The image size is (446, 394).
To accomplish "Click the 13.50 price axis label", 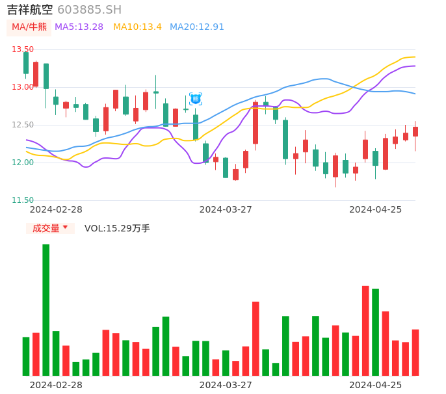I will coord(23,49).
